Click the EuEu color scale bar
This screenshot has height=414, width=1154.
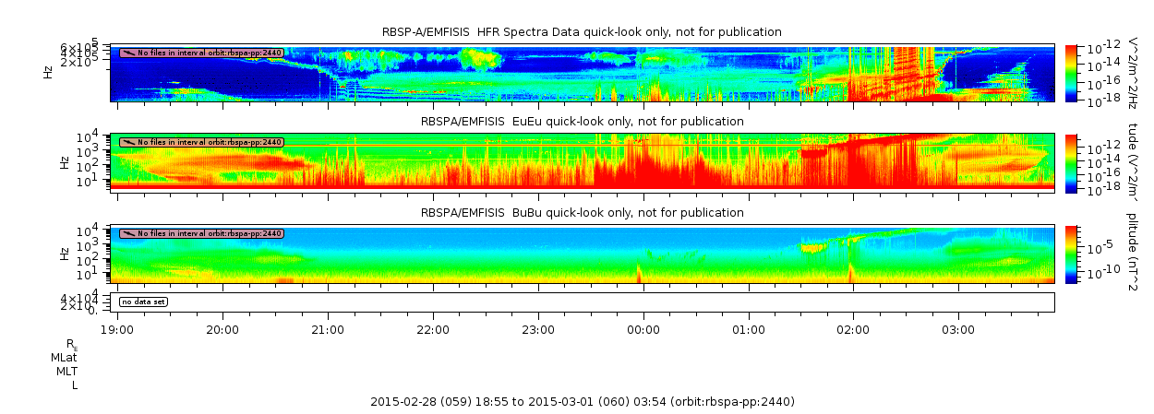pyautogui.click(x=1071, y=162)
